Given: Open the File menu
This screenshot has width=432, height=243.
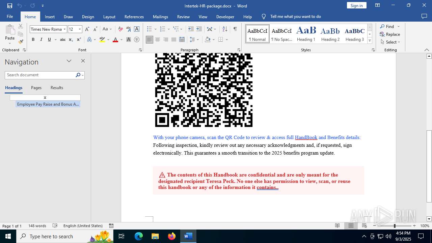Looking at the screenshot, I should coord(10,17).
